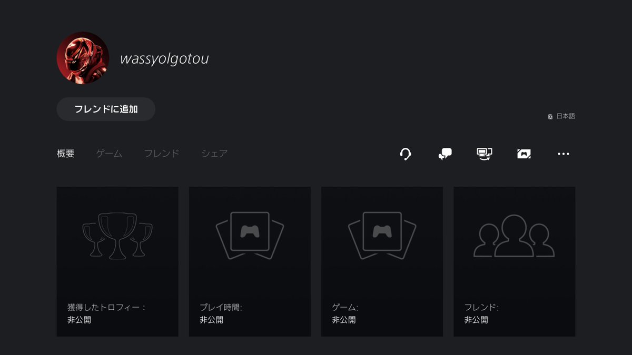Image resolution: width=632 pixels, height=355 pixels.
Task: Click the プレイ時間 label
Action: (221, 308)
